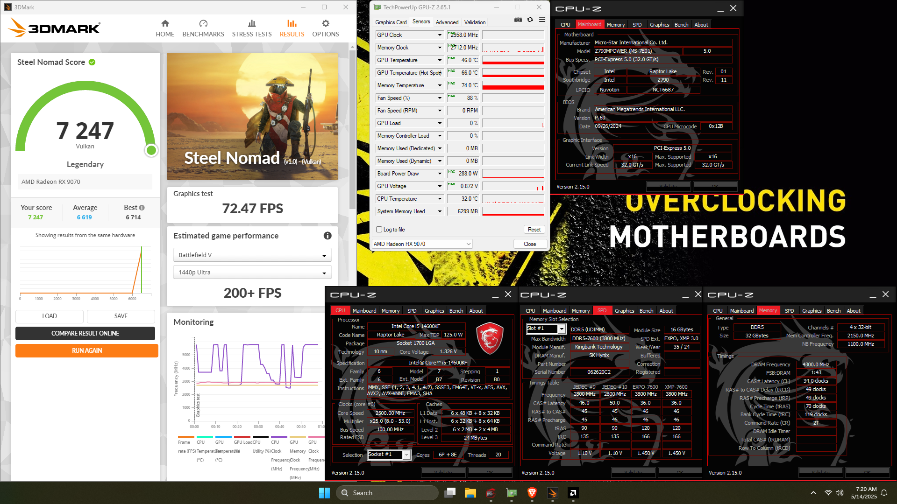Open the Estimated game performance info icon
Viewport: 897px width, 504px height.
[327, 236]
